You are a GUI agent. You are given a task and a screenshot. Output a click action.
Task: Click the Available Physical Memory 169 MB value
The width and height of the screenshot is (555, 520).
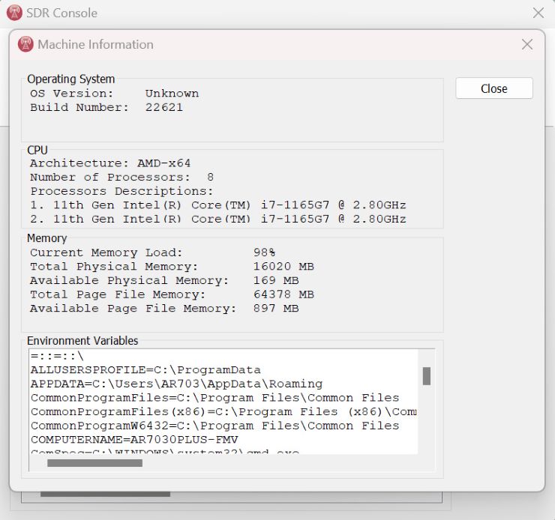coord(276,280)
